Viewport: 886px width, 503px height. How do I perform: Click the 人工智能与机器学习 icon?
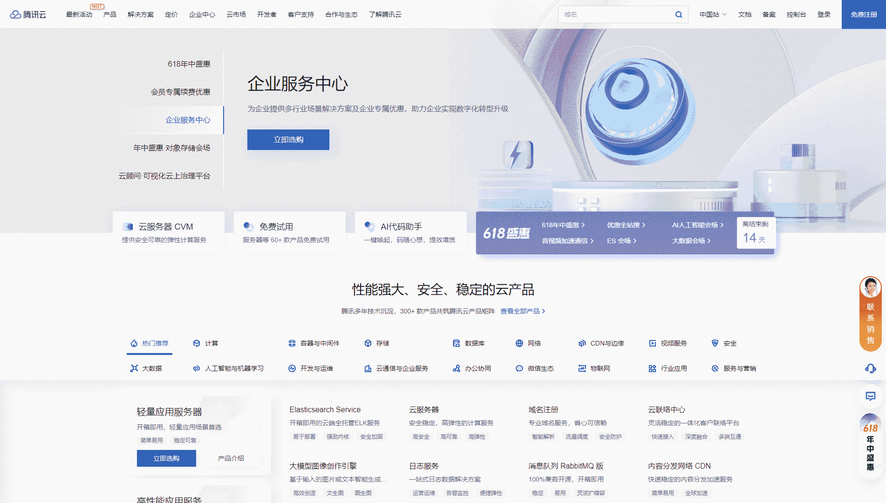(197, 368)
